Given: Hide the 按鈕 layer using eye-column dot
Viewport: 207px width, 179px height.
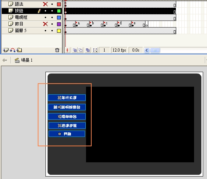Looking at the screenshot, I should (45, 11).
